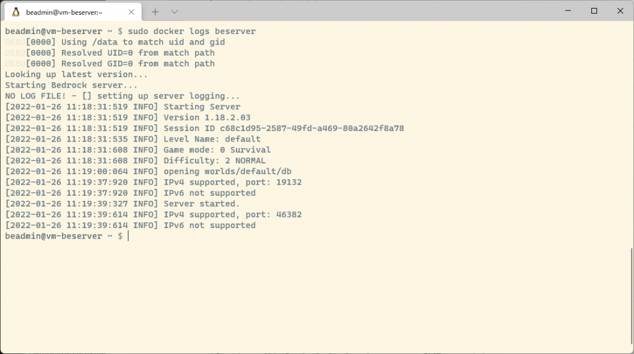The image size is (634, 354).
Task: Click 'Starting Bedrock server...' line
Action: pyautogui.click(x=71, y=85)
